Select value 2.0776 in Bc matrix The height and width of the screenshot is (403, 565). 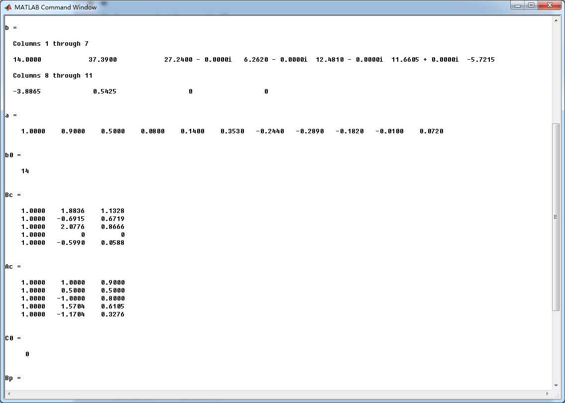click(x=73, y=226)
